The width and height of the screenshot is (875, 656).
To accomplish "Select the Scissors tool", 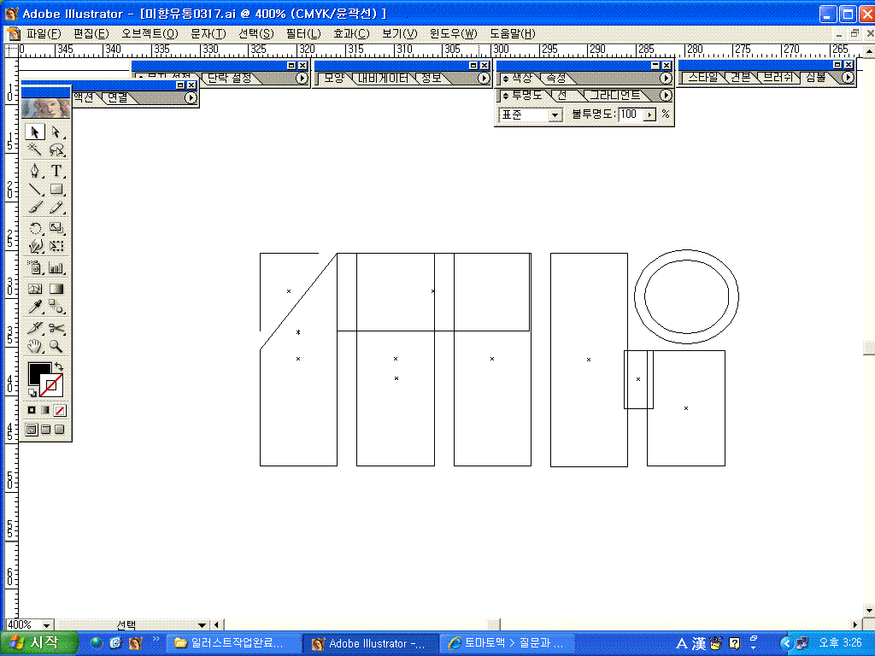I will coord(56,328).
